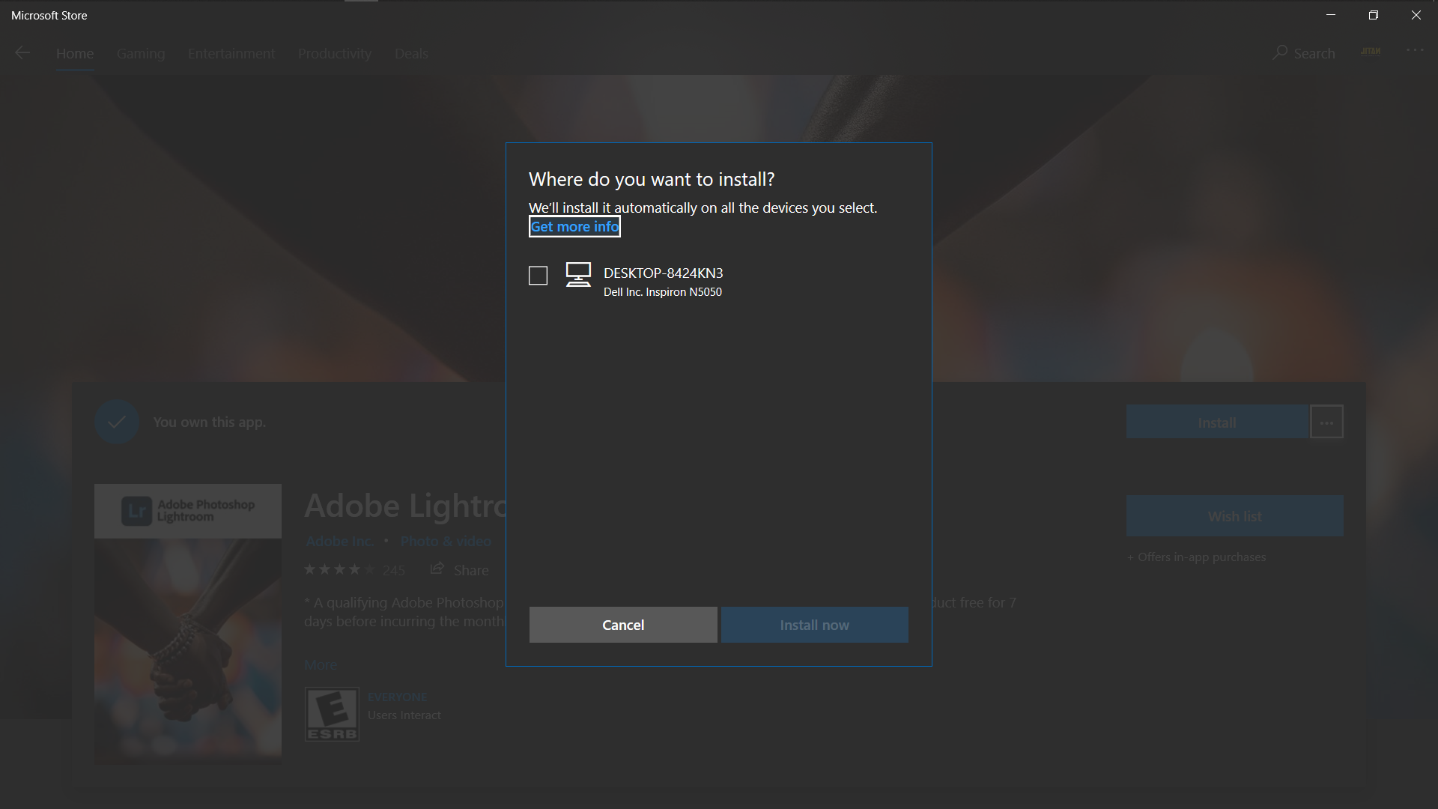
Task: Minimize the Microsoft Store window
Action: 1331,15
